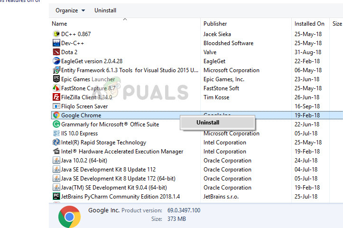
Task: Click the JetBrains PyCharm icon
Action: pos(56,197)
